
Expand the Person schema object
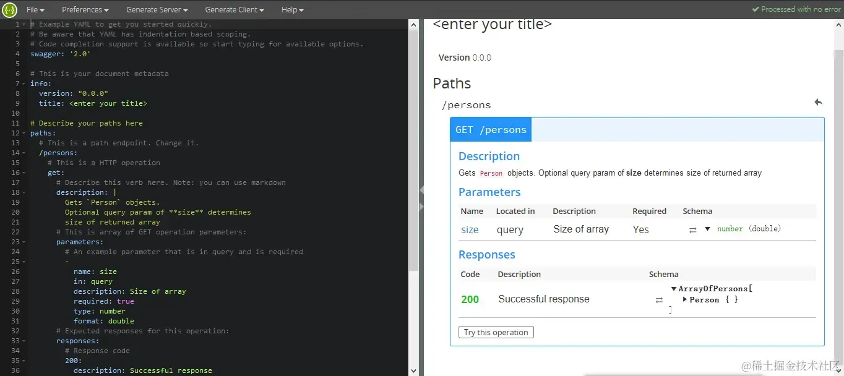pos(685,299)
